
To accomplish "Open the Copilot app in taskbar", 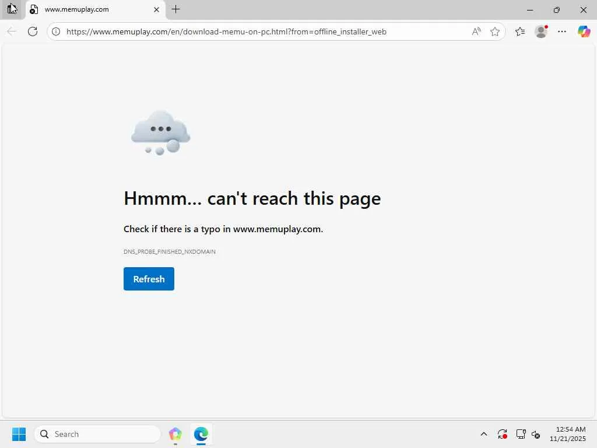I will (x=175, y=434).
